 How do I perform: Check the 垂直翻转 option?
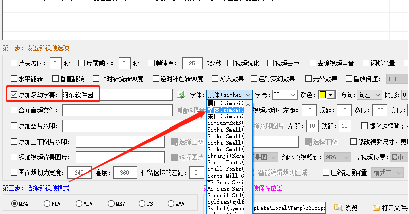point(55,78)
